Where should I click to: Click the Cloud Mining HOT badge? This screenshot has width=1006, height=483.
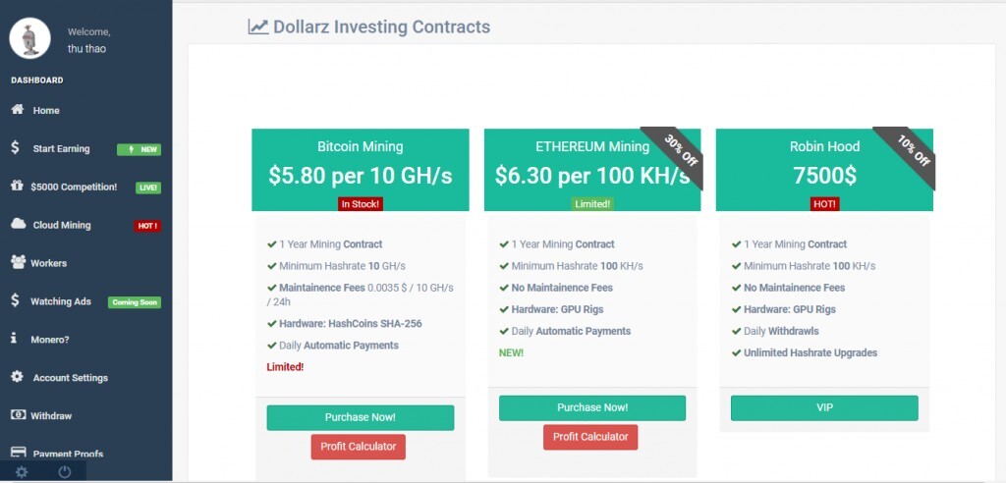tap(147, 226)
